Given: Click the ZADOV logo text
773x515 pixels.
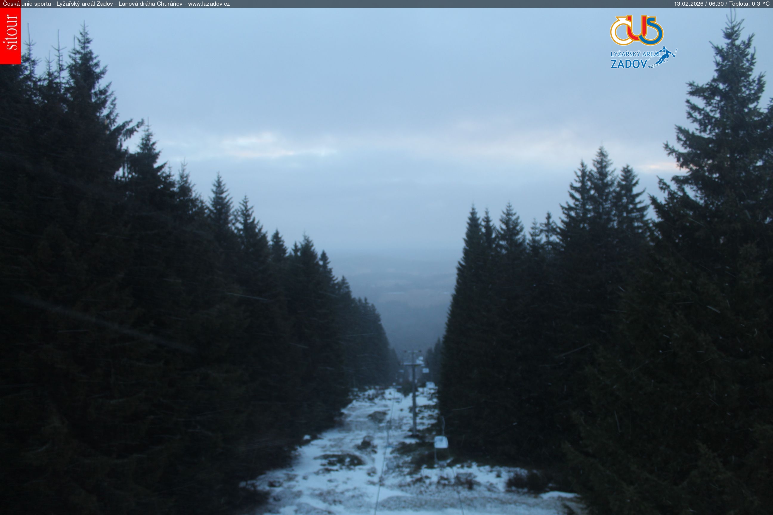Looking at the screenshot, I should coord(629,64).
